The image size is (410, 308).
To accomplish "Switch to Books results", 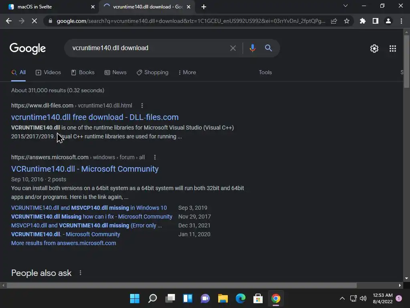I will pyautogui.click(x=83, y=73).
